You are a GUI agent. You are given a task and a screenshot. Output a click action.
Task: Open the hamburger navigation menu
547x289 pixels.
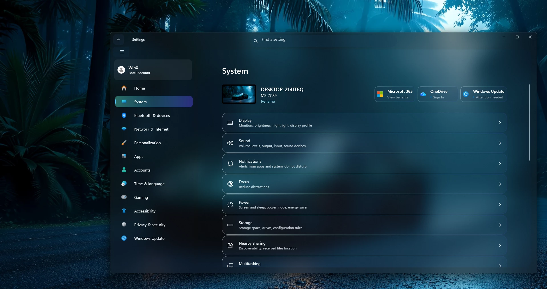[122, 52]
